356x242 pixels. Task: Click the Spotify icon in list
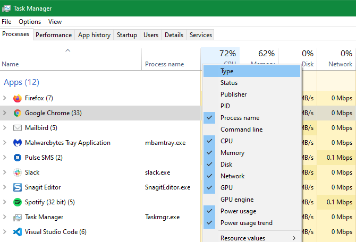pos(18,202)
